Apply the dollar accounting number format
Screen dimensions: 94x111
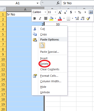point(71,12)
